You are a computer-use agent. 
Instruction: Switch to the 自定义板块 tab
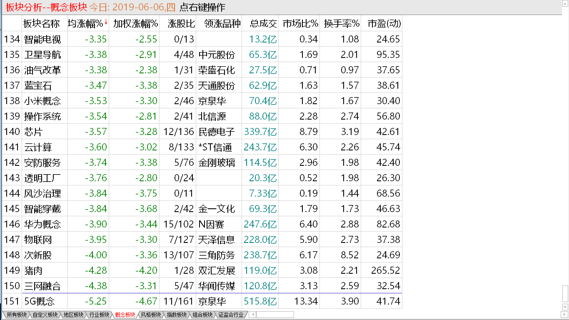(x=45, y=315)
